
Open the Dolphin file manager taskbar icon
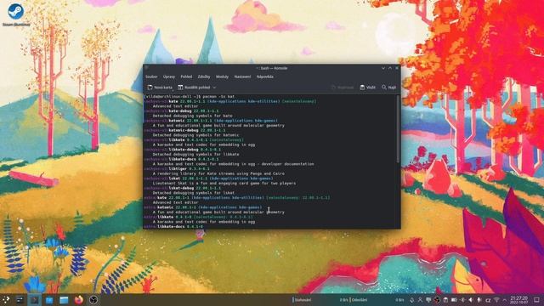(x=64, y=300)
